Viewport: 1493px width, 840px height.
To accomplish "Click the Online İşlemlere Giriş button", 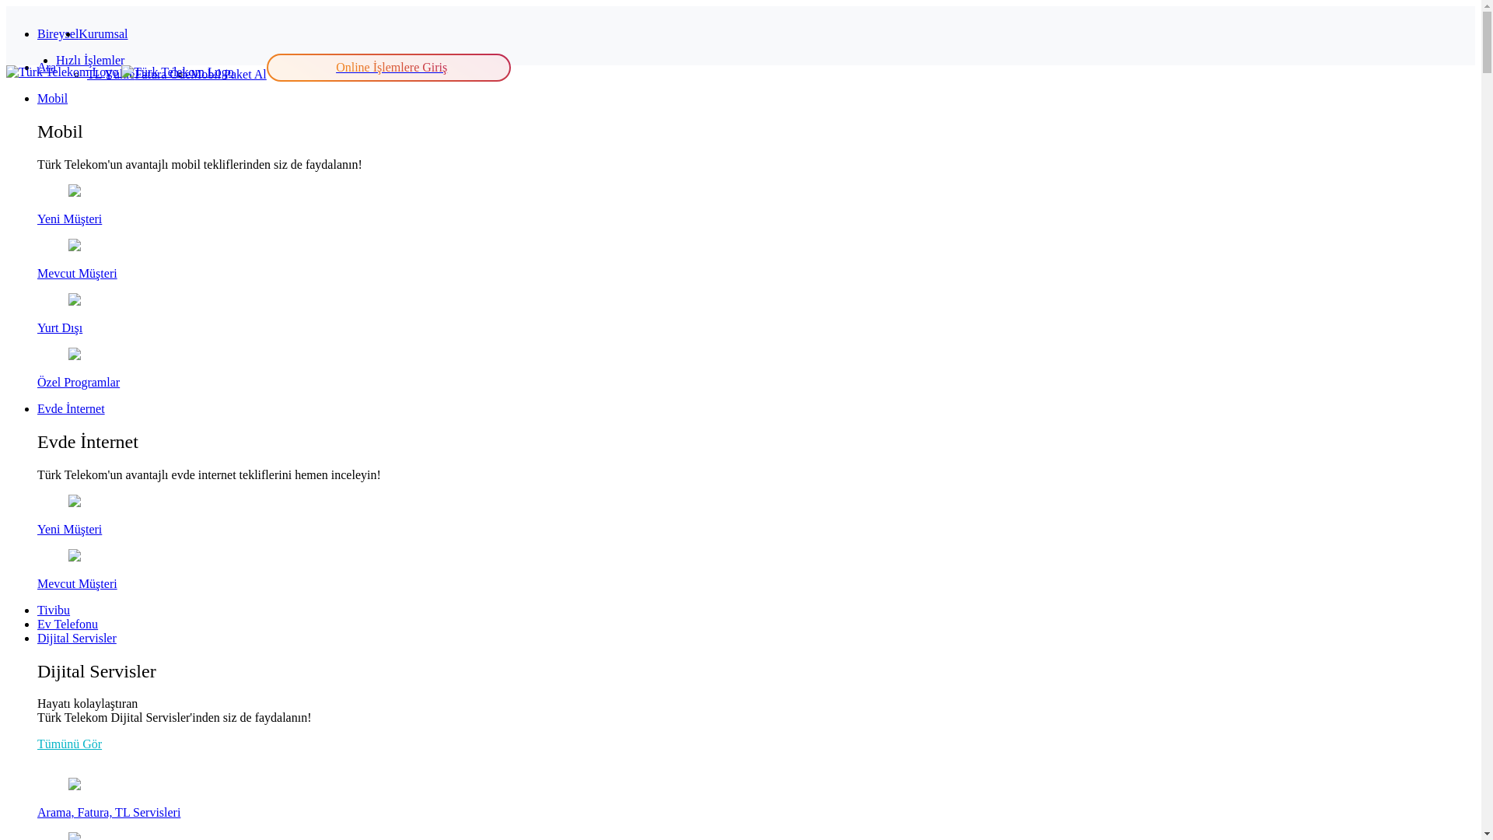I will [x=389, y=68].
